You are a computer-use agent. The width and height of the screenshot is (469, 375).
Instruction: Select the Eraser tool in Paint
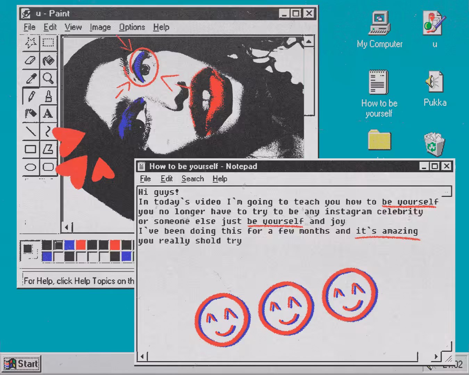pyautogui.click(x=31, y=60)
